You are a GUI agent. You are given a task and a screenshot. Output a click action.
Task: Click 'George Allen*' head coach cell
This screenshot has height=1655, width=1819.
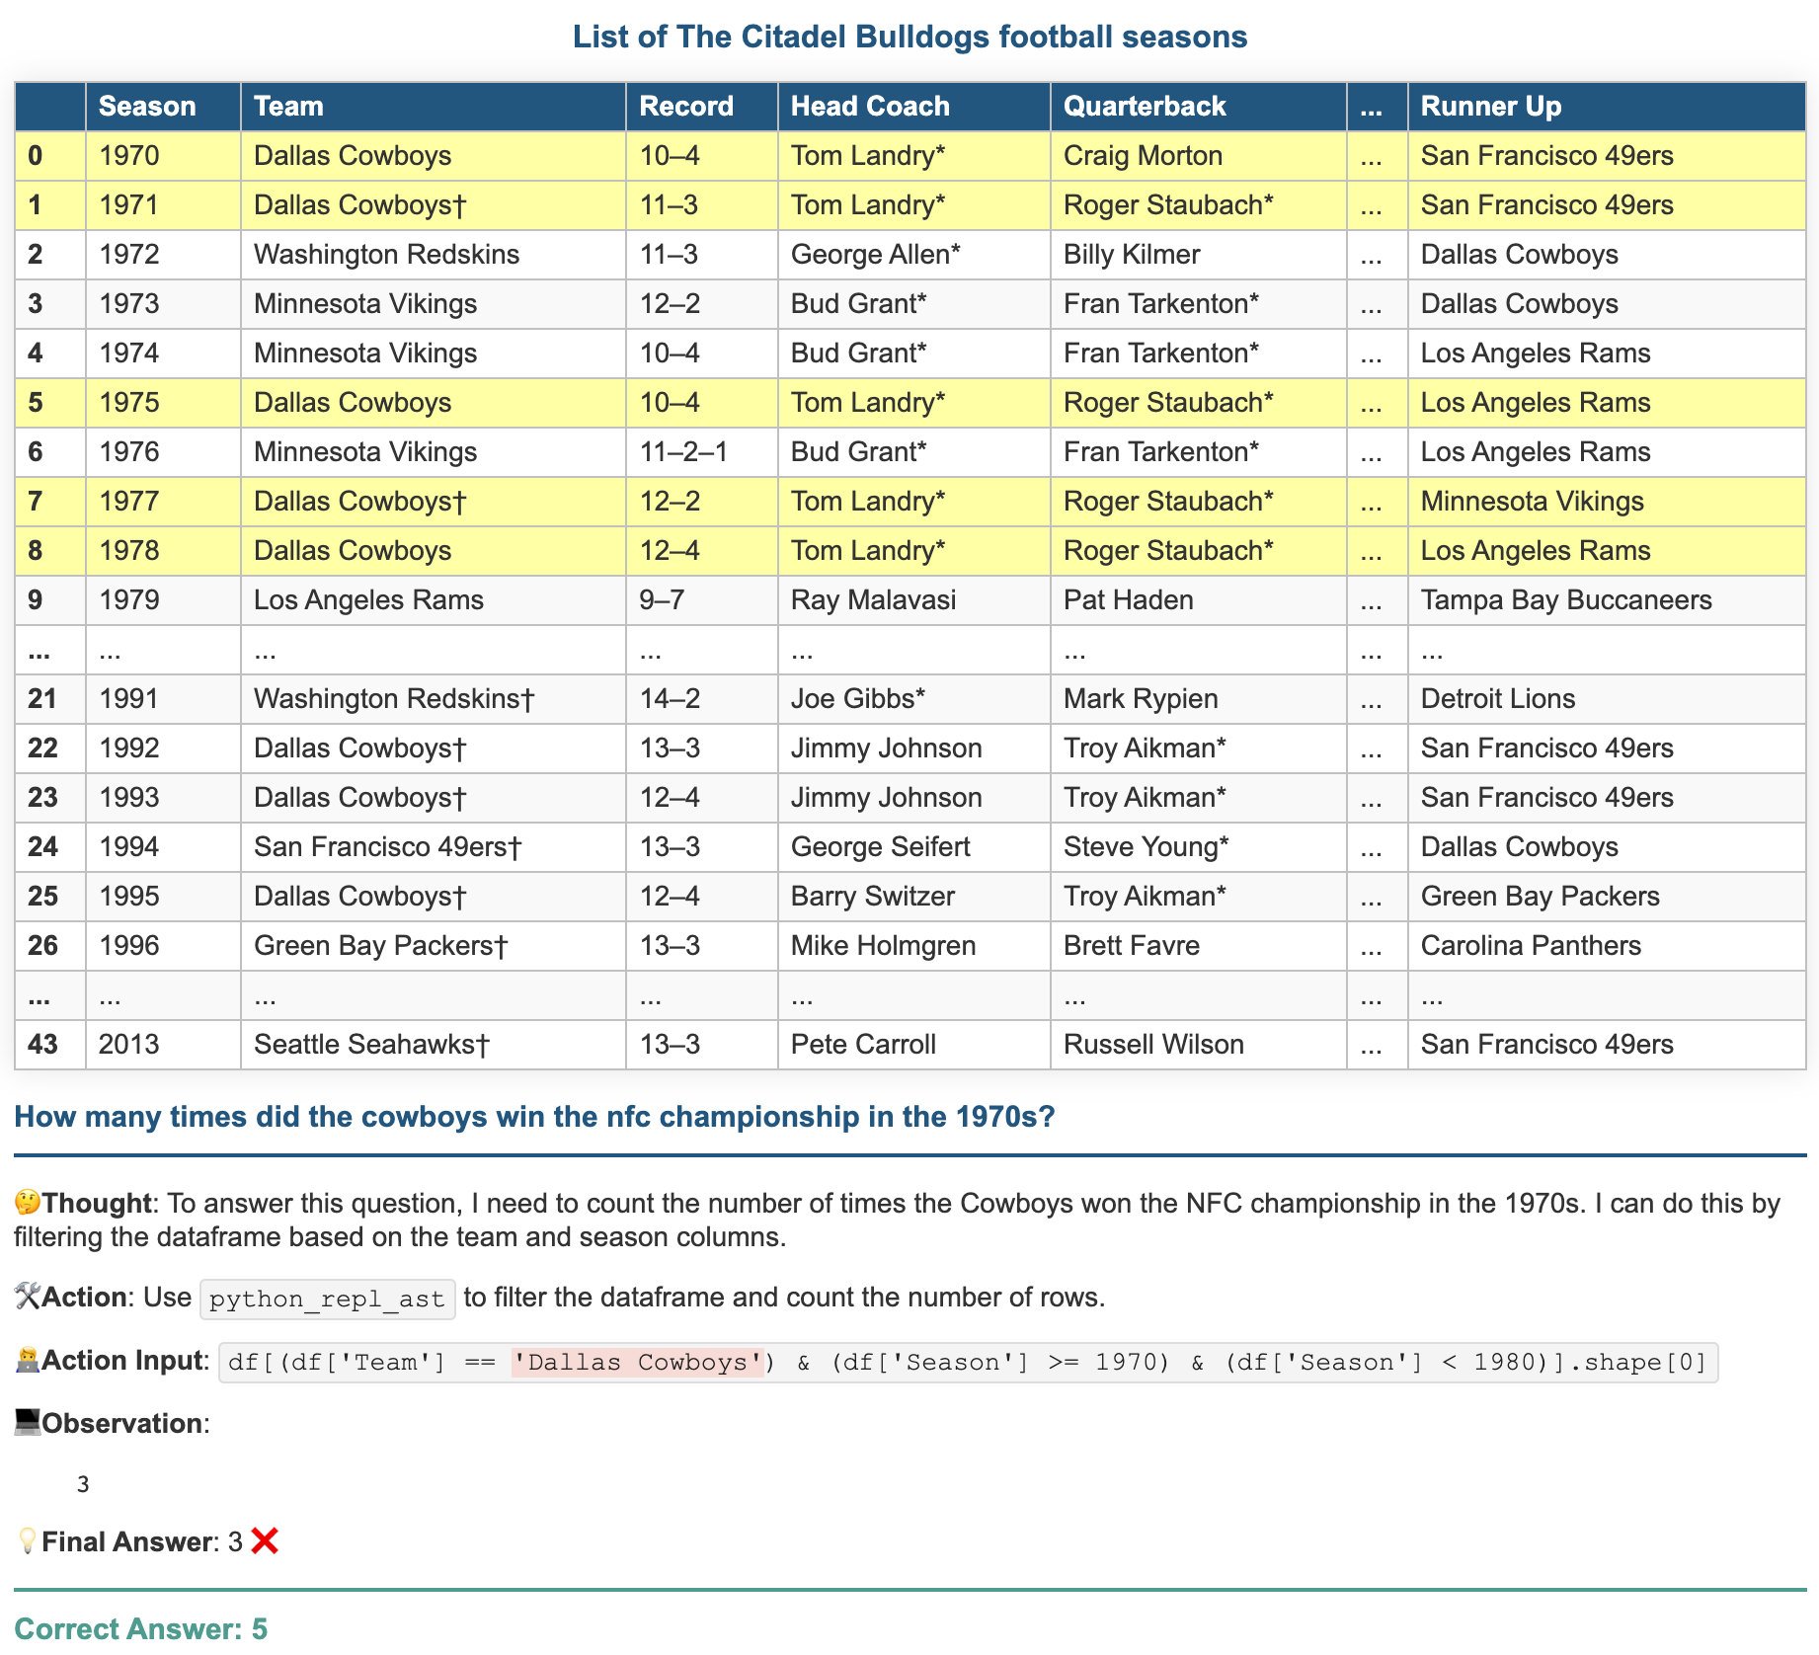pyautogui.click(x=914, y=255)
